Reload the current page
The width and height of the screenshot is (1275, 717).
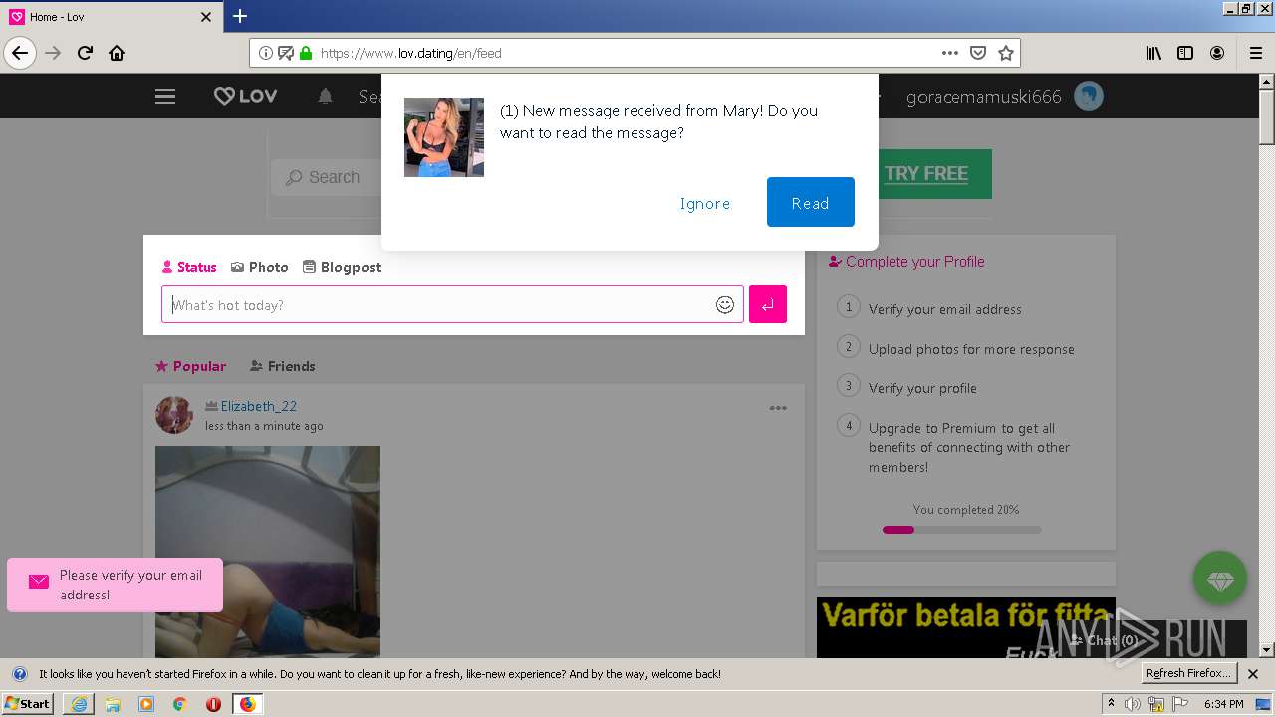(85, 53)
